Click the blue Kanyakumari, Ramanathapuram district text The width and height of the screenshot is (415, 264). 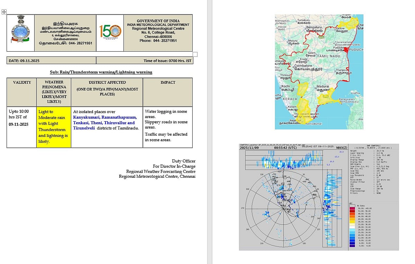tap(105, 117)
